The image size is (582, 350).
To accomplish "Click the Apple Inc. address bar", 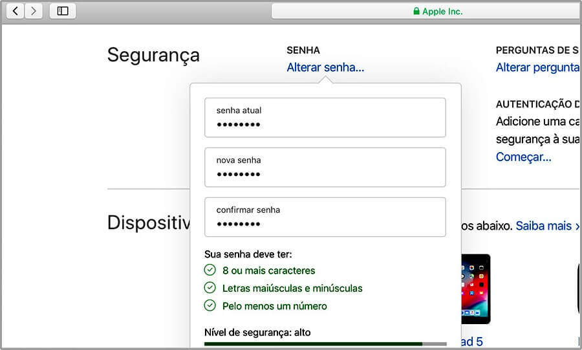I will coord(427,11).
